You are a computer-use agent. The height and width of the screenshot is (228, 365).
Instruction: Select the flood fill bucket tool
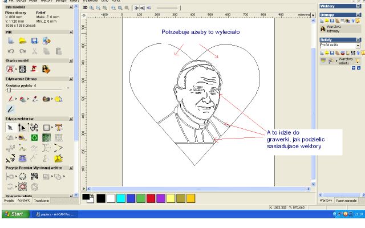(x=23, y=99)
